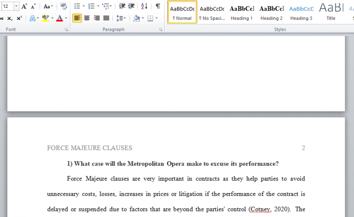Click the Grow Font icon
The image size is (354, 217).
[x=24, y=6]
